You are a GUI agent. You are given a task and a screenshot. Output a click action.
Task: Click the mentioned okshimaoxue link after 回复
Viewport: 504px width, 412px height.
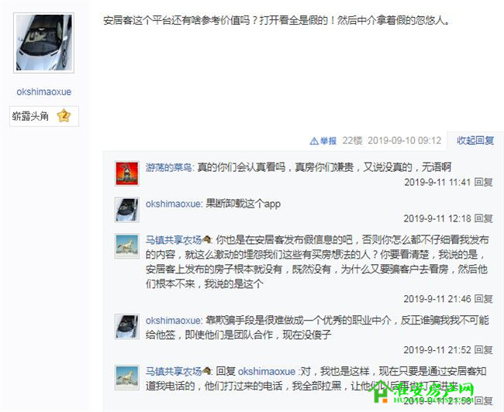[267, 372]
